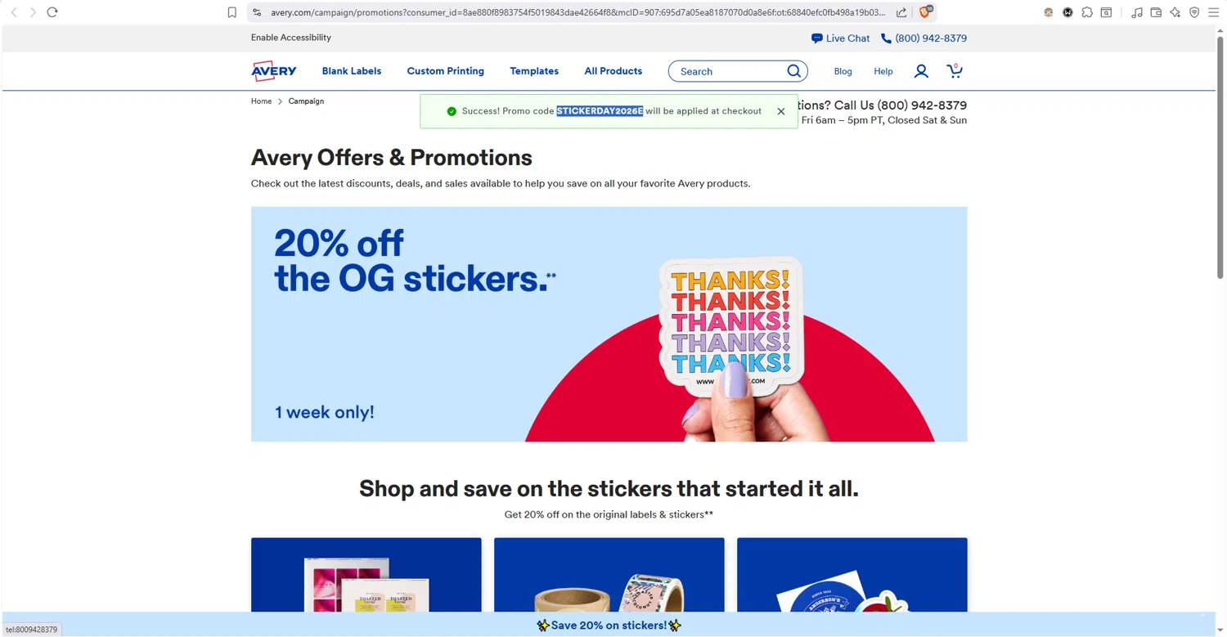
Task: Click the share page icon in address bar
Action: click(x=901, y=12)
